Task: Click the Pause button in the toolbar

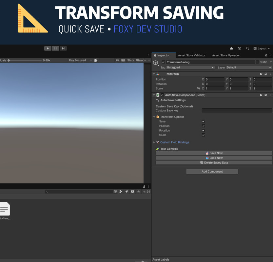Action: (55, 48)
